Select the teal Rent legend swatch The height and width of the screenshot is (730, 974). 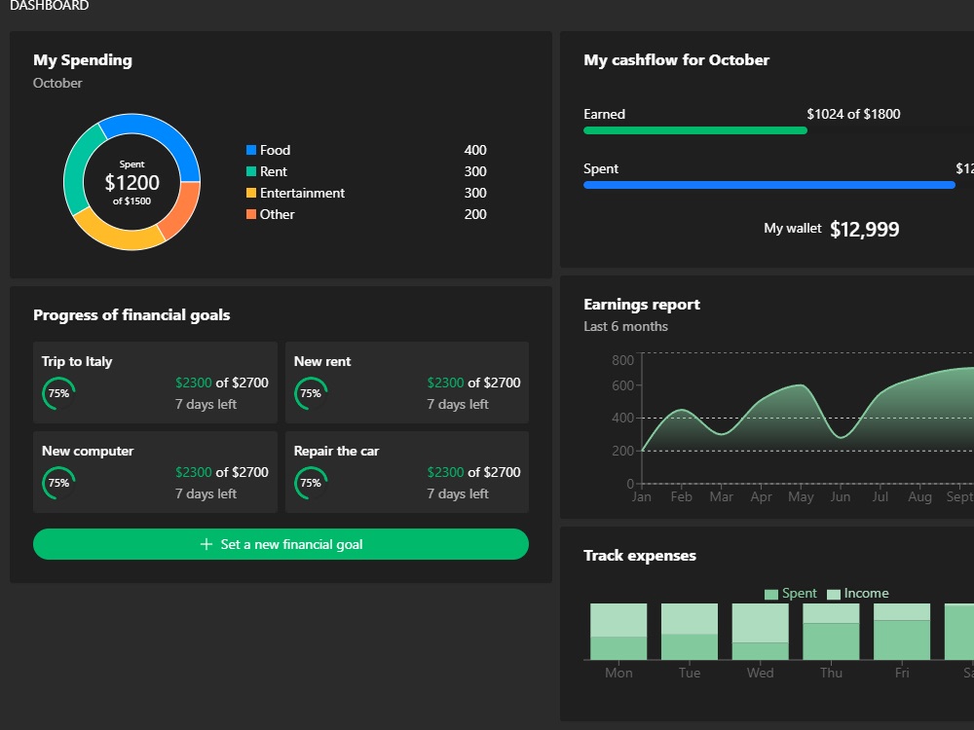[x=251, y=171]
